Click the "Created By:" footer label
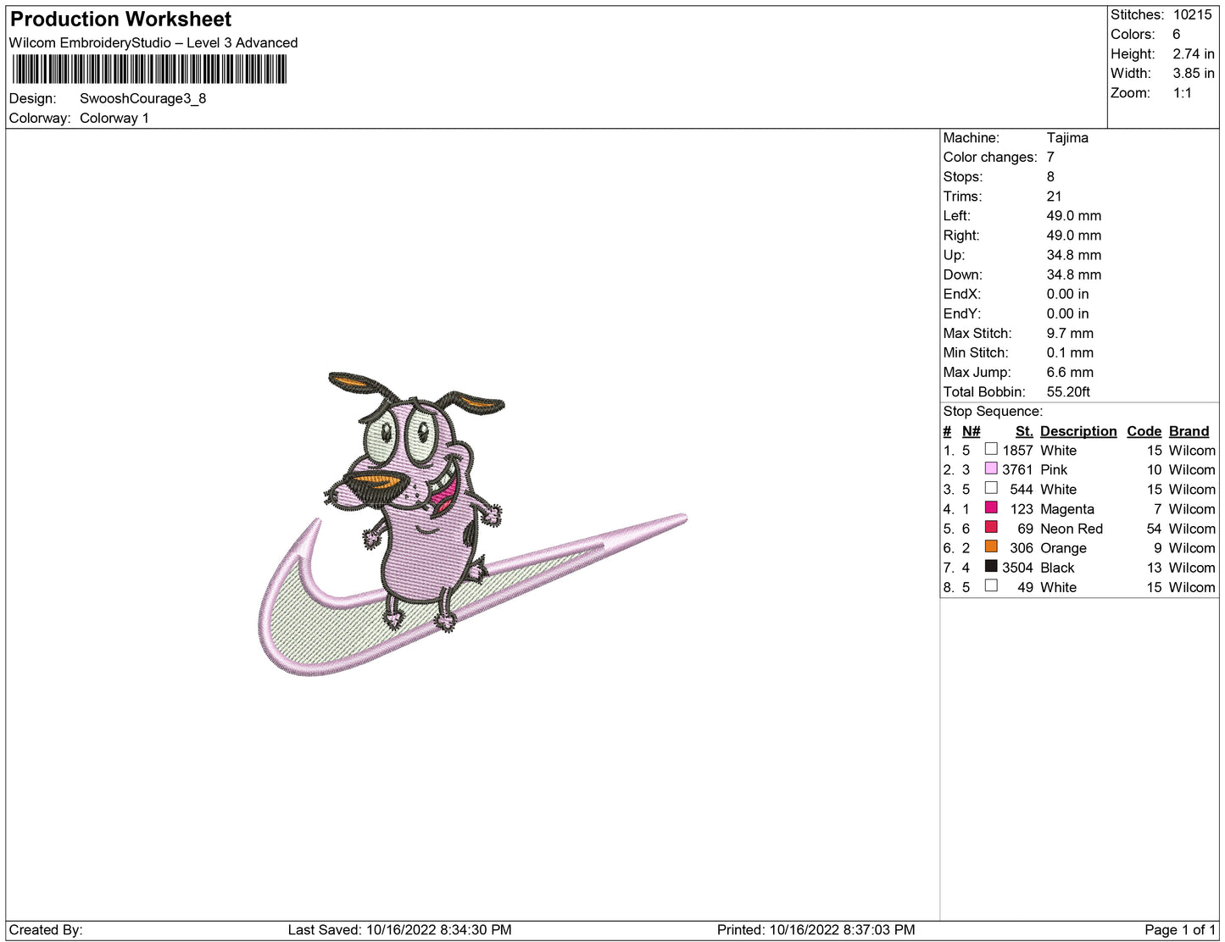 click(x=46, y=930)
